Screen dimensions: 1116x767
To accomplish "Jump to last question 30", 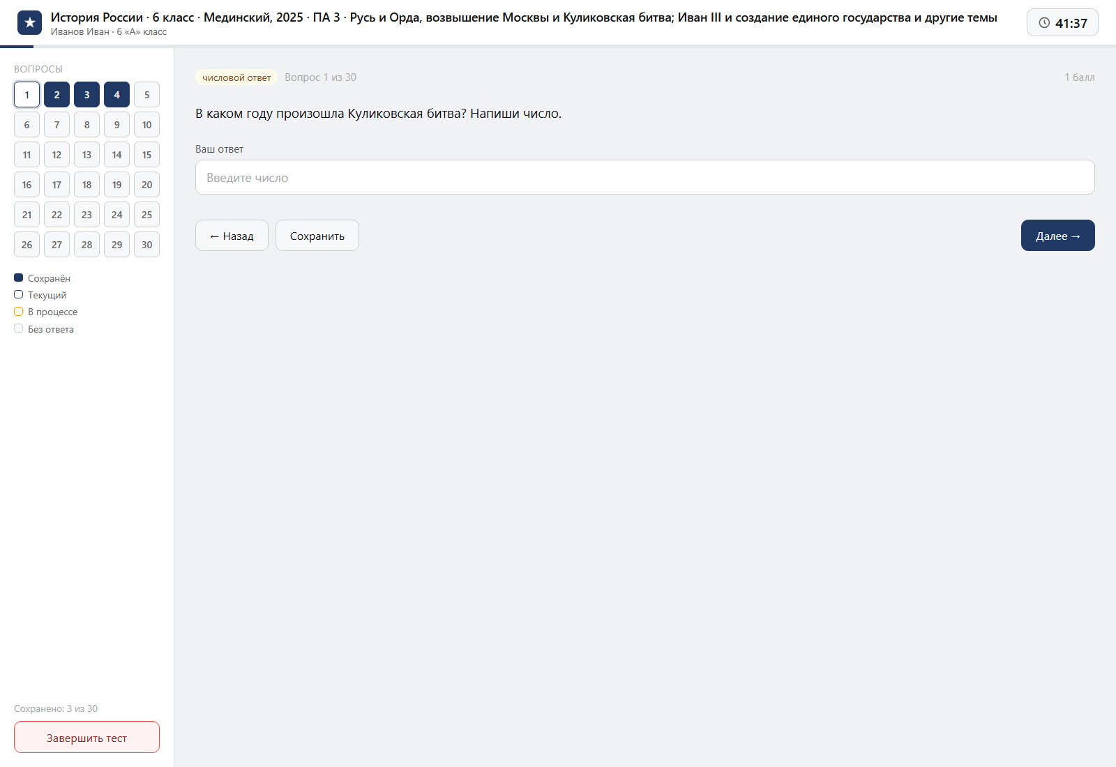I will pyautogui.click(x=146, y=245).
